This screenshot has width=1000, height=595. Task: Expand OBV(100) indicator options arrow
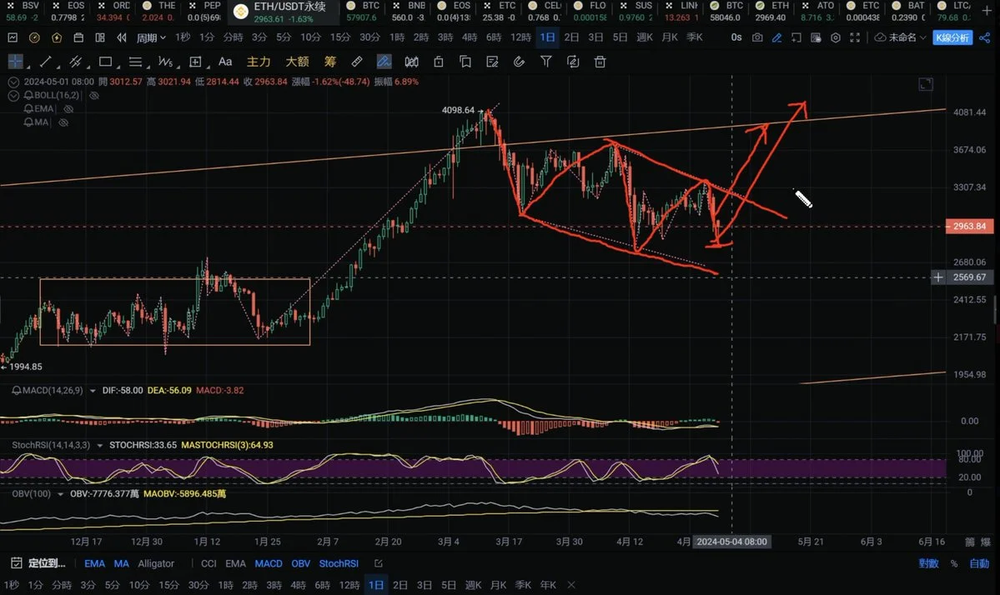(x=61, y=494)
